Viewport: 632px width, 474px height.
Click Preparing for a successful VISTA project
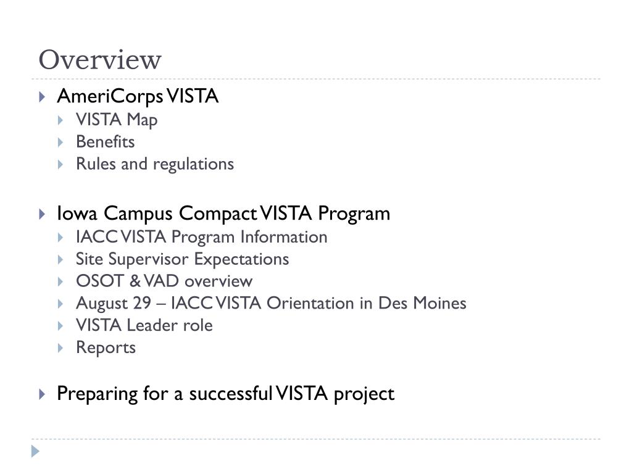(226, 394)
